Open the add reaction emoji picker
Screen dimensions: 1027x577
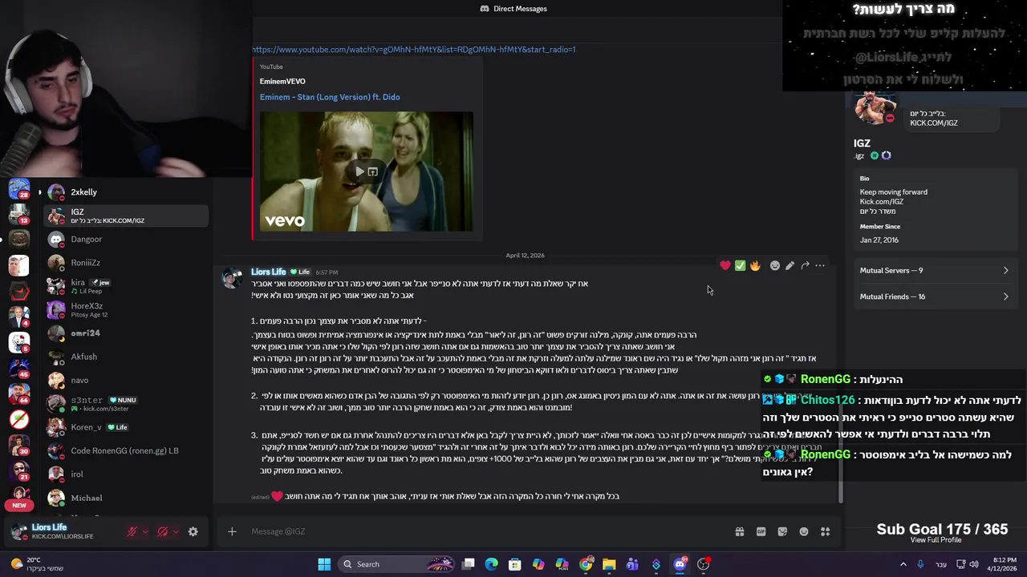click(774, 265)
